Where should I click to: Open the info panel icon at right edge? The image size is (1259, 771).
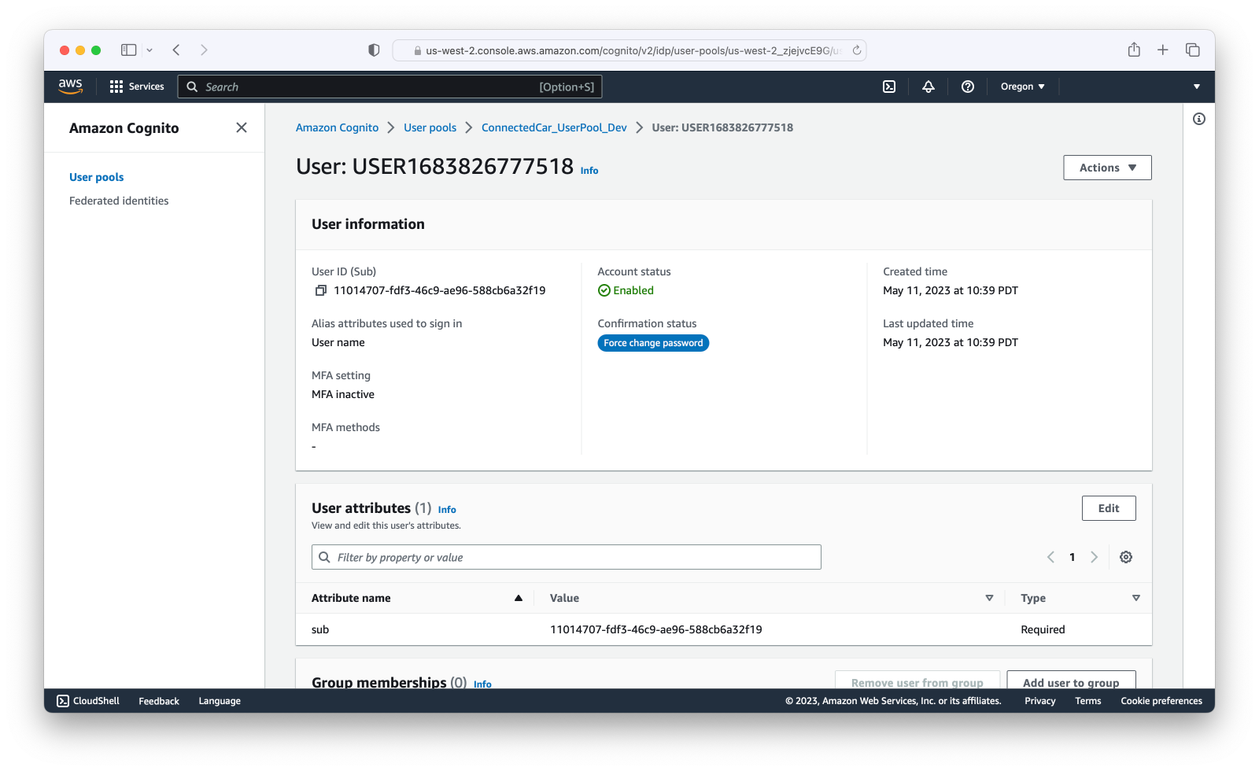point(1199,119)
